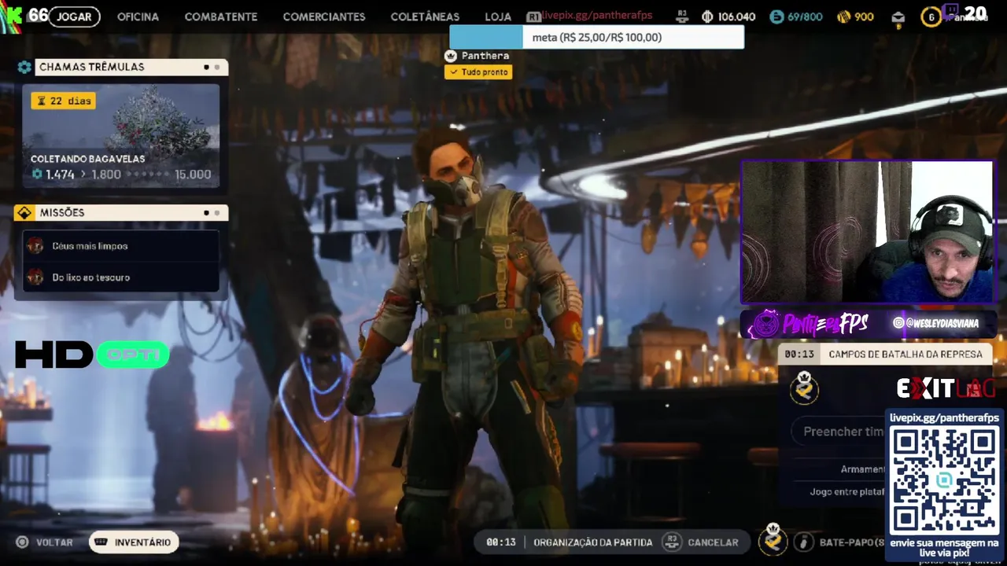Click the Do lixo ao tesouro icon

click(x=35, y=277)
